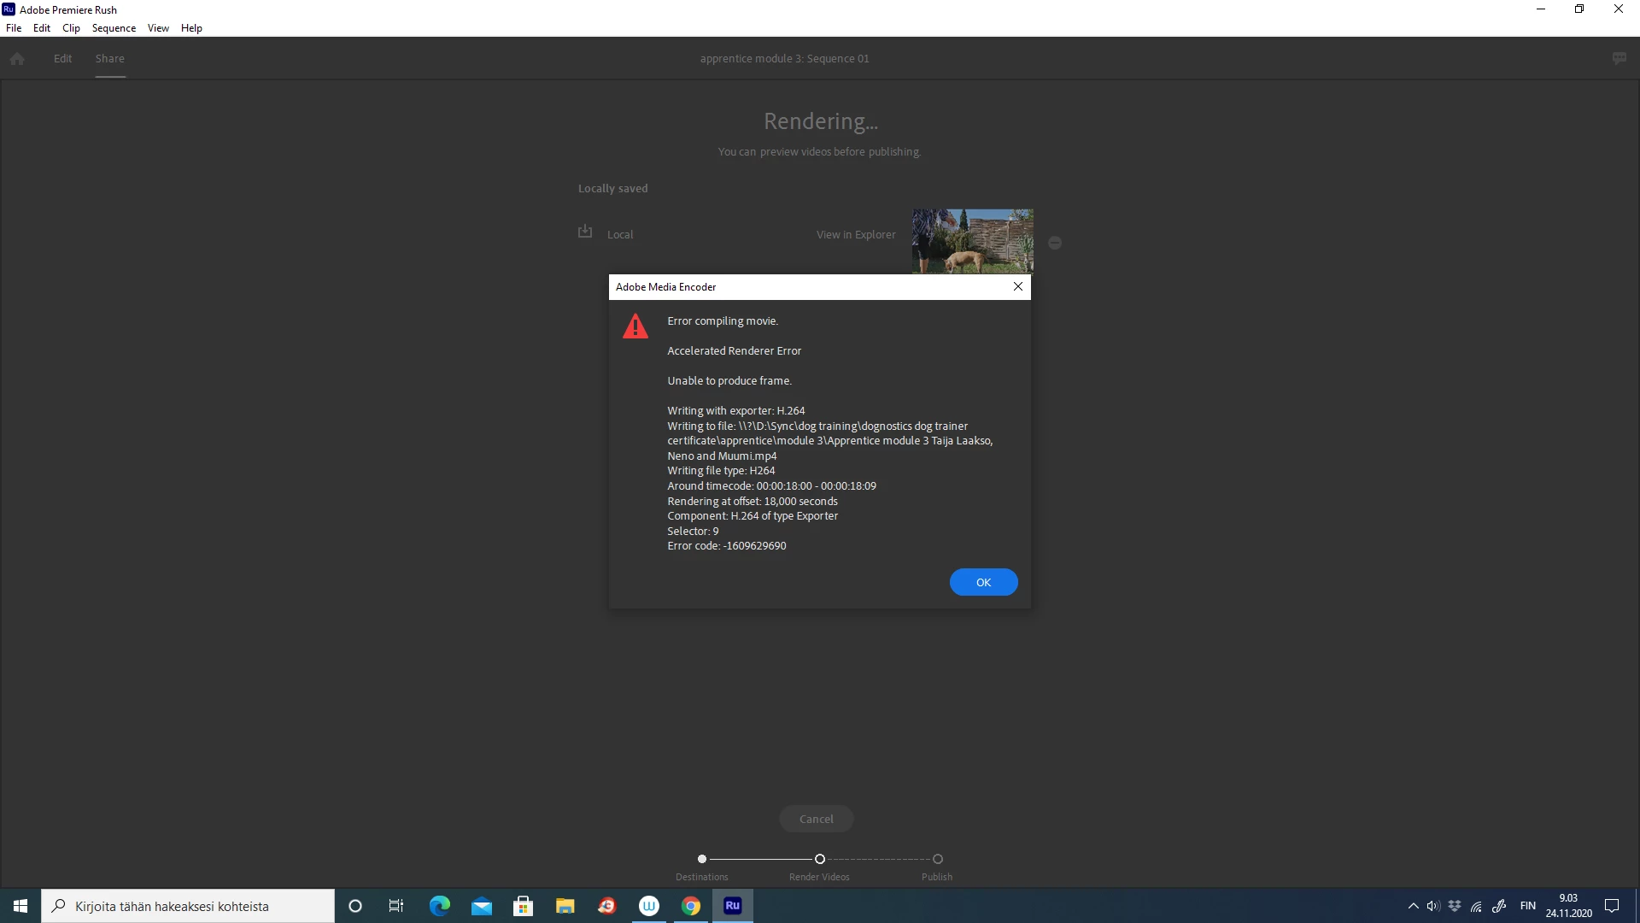Viewport: 1640px width, 923px height.
Task: Open Microsoft Edge from the taskbar
Action: 439,906
